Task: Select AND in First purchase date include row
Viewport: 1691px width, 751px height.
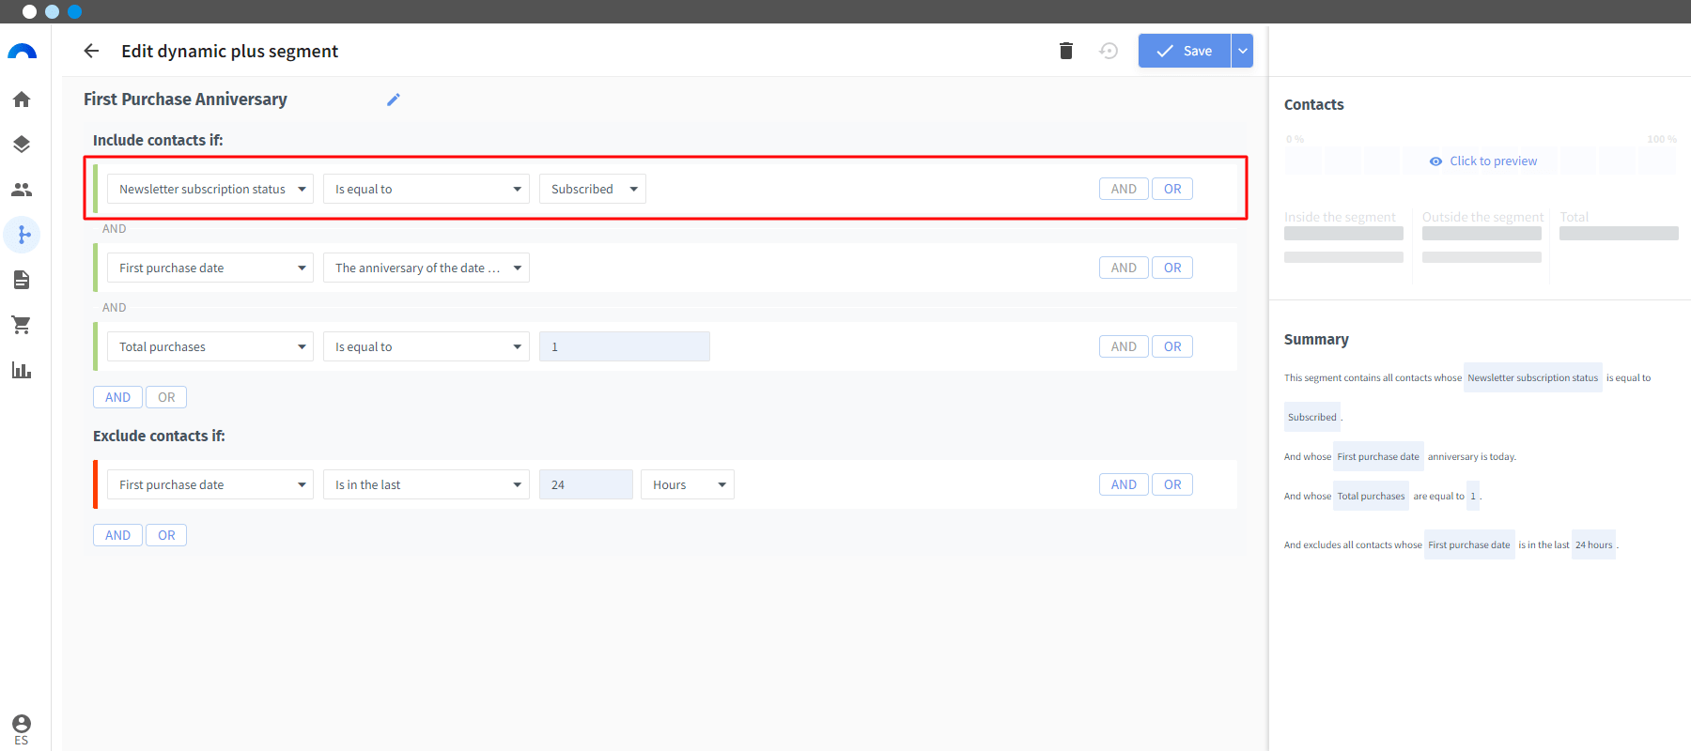Action: 1124,268
